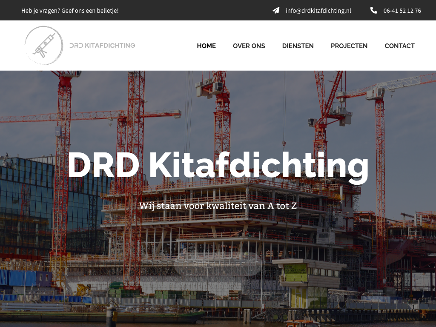Click the caulking gun logo icon
The width and height of the screenshot is (436, 327).
44,46
